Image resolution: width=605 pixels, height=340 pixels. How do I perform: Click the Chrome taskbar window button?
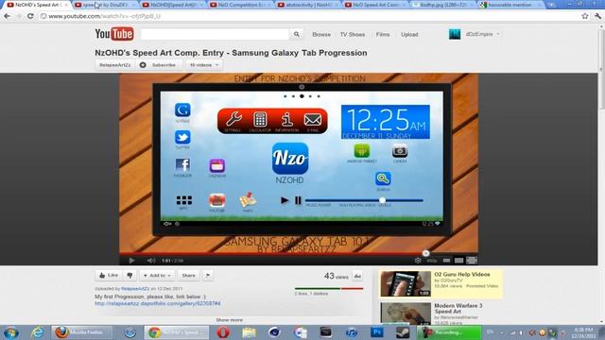177,332
